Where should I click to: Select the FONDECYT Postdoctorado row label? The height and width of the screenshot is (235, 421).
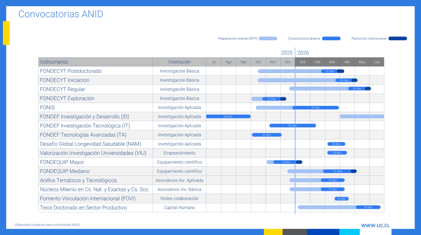point(71,71)
